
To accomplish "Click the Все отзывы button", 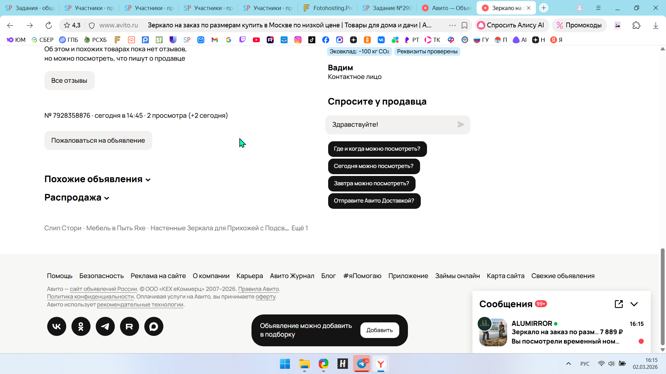I will 69,80.
